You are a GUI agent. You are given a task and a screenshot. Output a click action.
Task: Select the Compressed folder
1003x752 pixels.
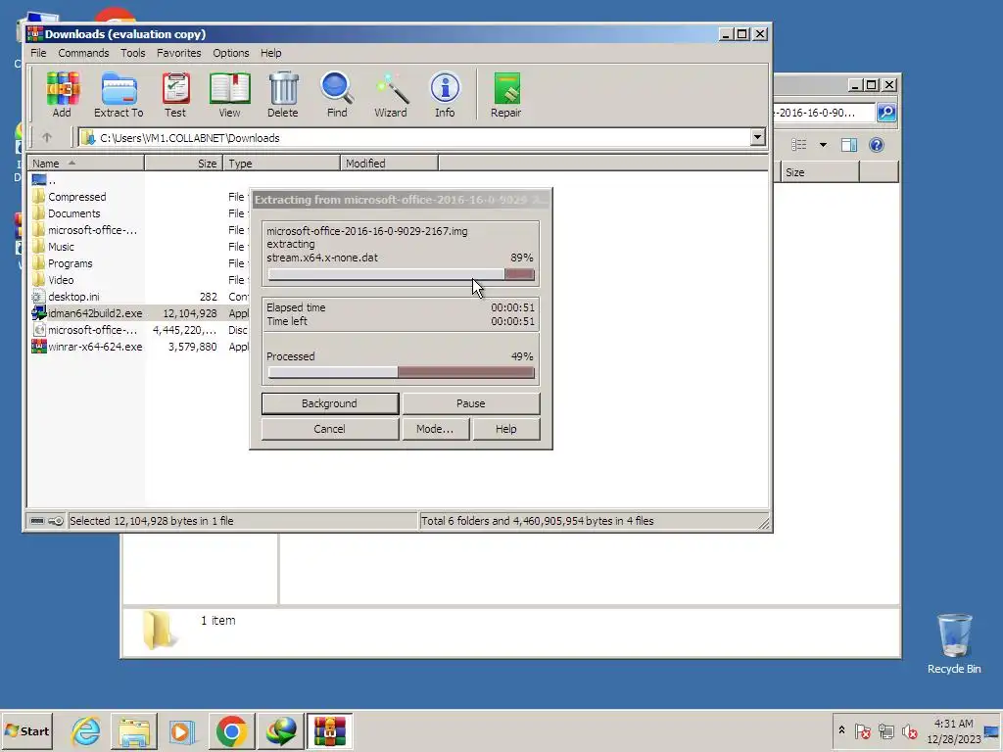[70, 197]
